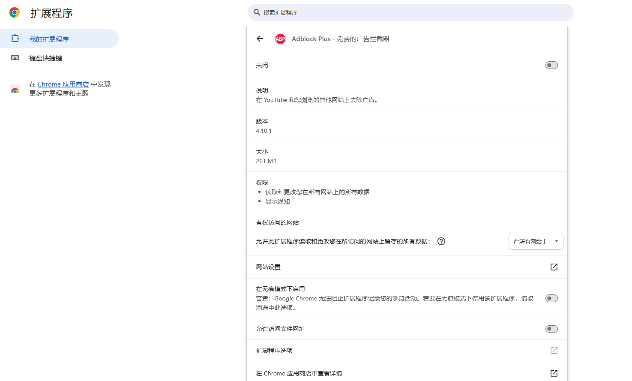Viewport: 632px width, 381px height.
Task: Click the Adblock Plus ABP logo
Action: (280, 39)
